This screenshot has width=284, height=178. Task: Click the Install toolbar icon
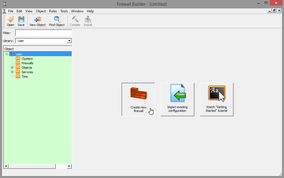88,20
